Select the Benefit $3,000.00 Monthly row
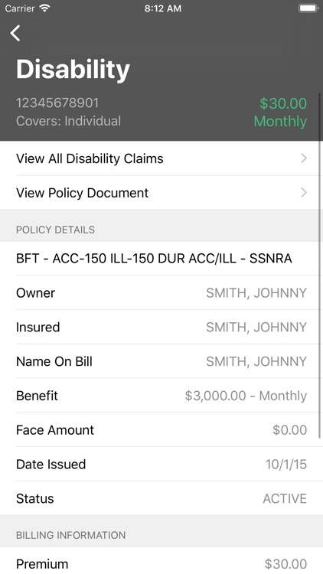The image size is (323, 574). click(161, 396)
